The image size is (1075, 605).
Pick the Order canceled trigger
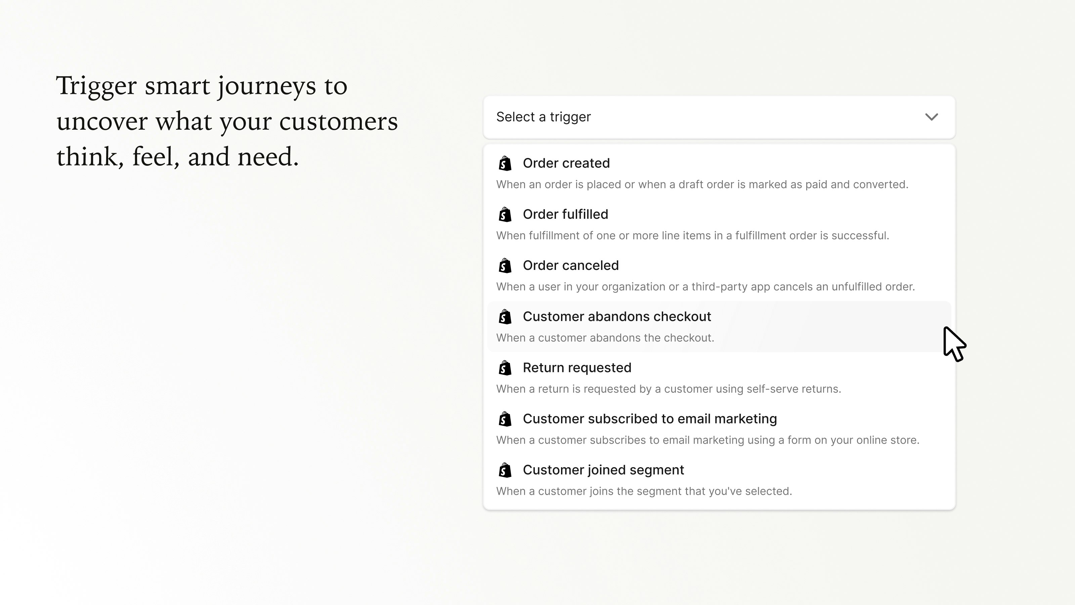[x=570, y=266]
